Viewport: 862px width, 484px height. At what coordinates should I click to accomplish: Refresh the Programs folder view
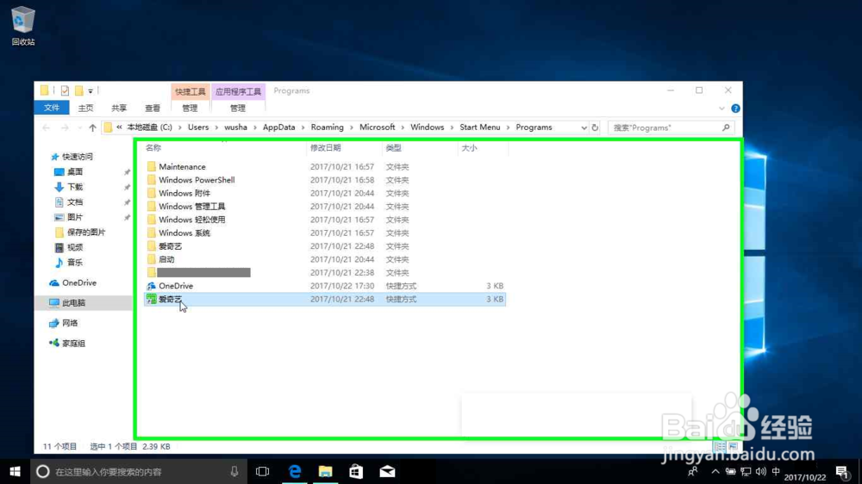point(595,127)
